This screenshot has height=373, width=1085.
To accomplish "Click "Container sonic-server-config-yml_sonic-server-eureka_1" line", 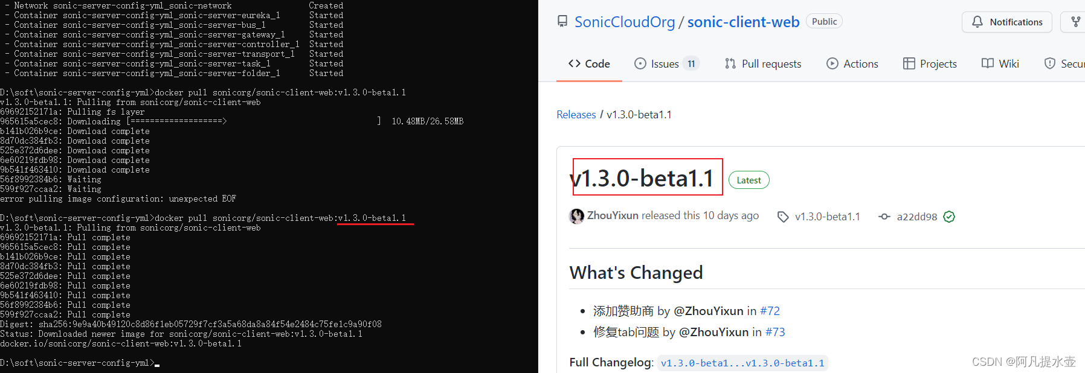I will [174, 15].
